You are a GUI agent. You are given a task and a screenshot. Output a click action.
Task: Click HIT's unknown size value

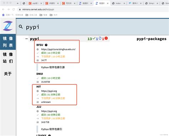pyautogui.click(x=46, y=102)
